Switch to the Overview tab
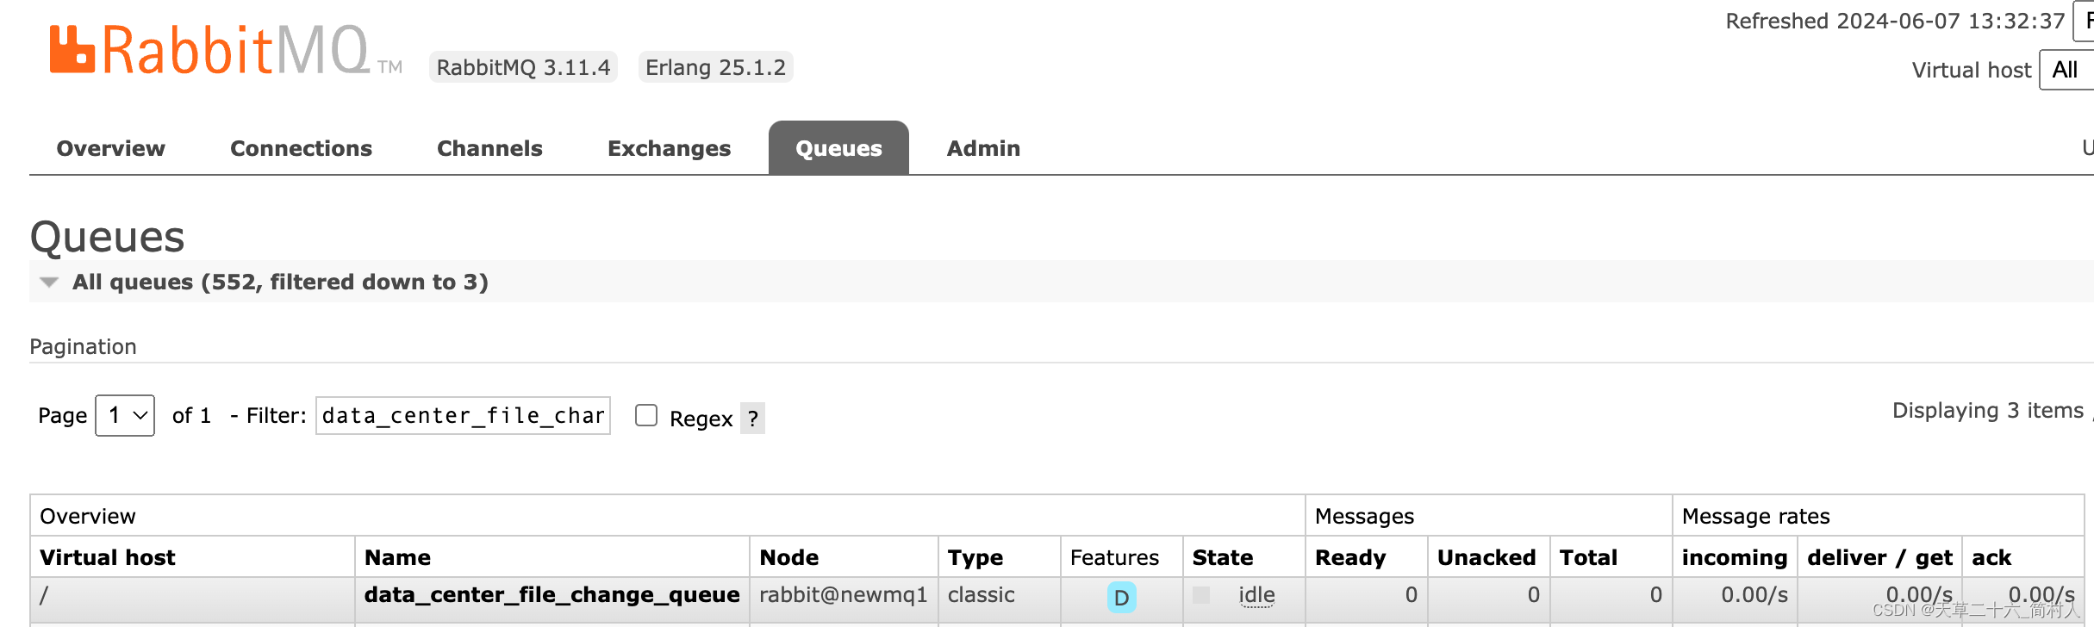This screenshot has height=627, width=2094. click(110, 148)
